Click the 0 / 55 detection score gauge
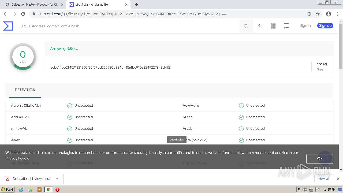Screen dimensions: 343x193 23,57
